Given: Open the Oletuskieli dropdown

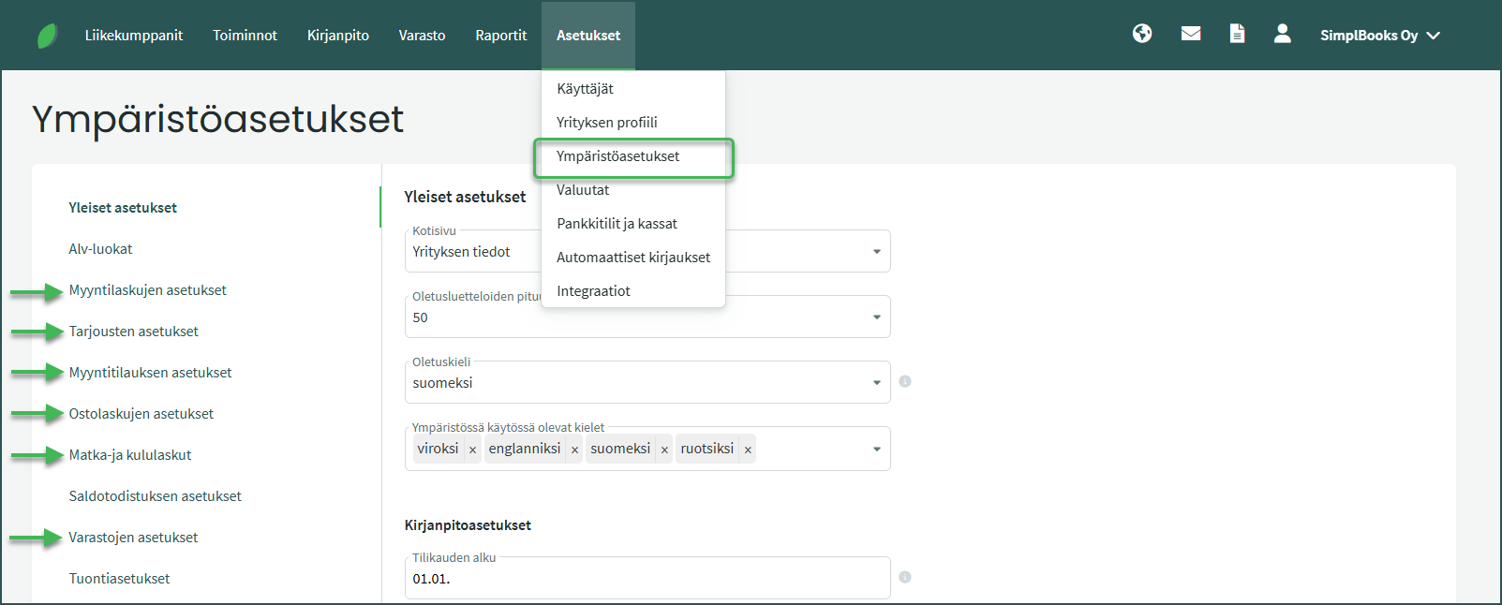Looking at the screenshot, I should click(x=876, y=382).
